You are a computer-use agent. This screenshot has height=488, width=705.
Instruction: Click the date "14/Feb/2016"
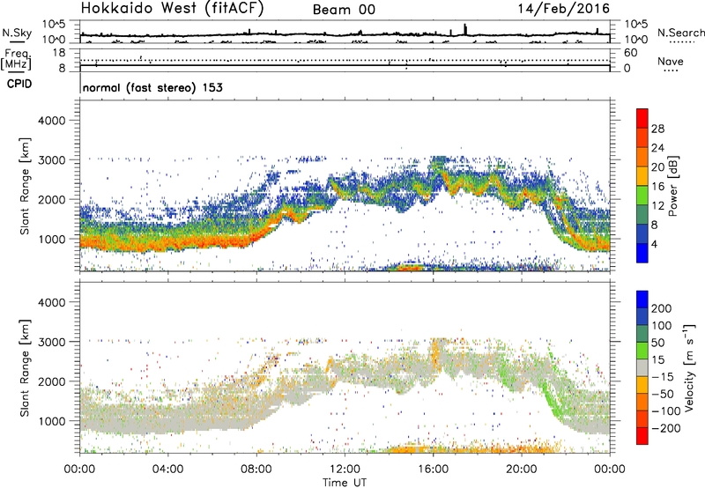pos(564,9)
